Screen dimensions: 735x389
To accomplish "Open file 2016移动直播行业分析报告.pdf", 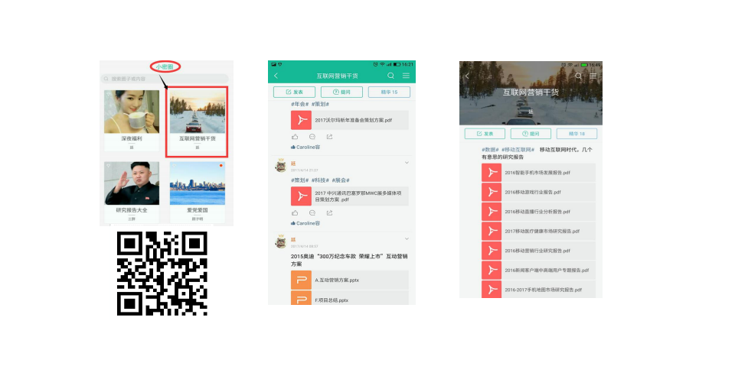I will (x=538, y=212).
